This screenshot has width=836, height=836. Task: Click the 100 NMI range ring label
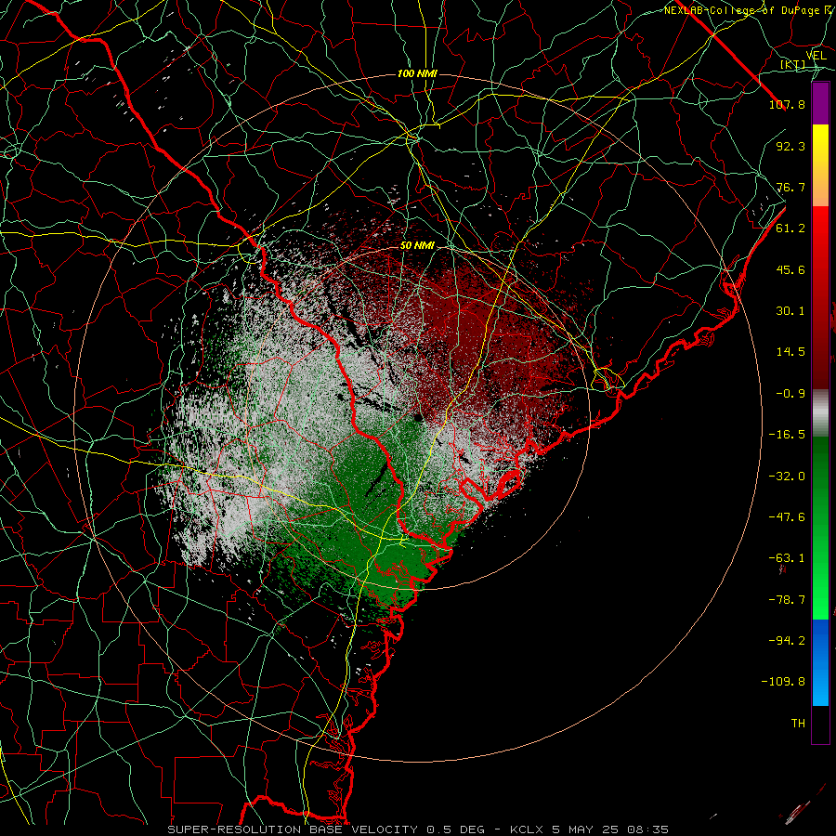pyautogui.click(x=417, y=73)
